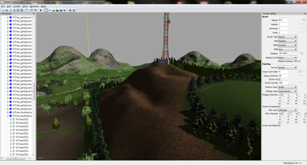Image resolution: width=307 pixels, height=165 pixels.
Task: Click the first purple gear toolbar icon
Action: point(70,10)
